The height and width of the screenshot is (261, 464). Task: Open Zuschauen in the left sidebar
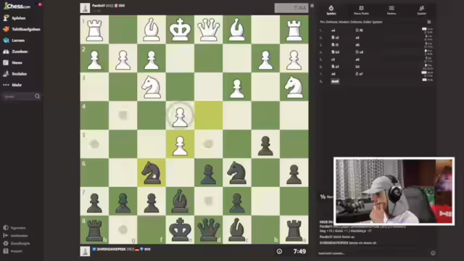click(15, 51)
